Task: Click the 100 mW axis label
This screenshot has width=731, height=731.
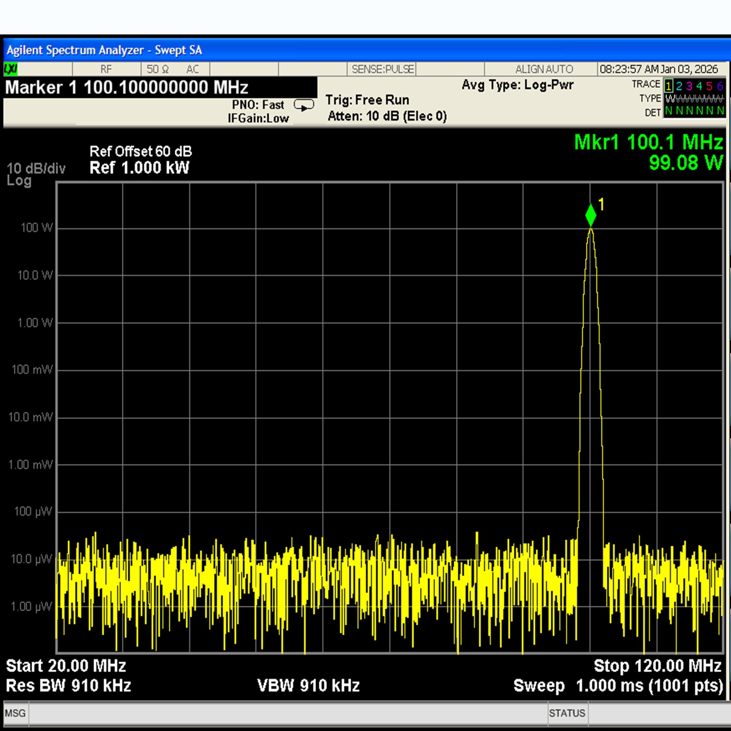Action: pos(32,369)
